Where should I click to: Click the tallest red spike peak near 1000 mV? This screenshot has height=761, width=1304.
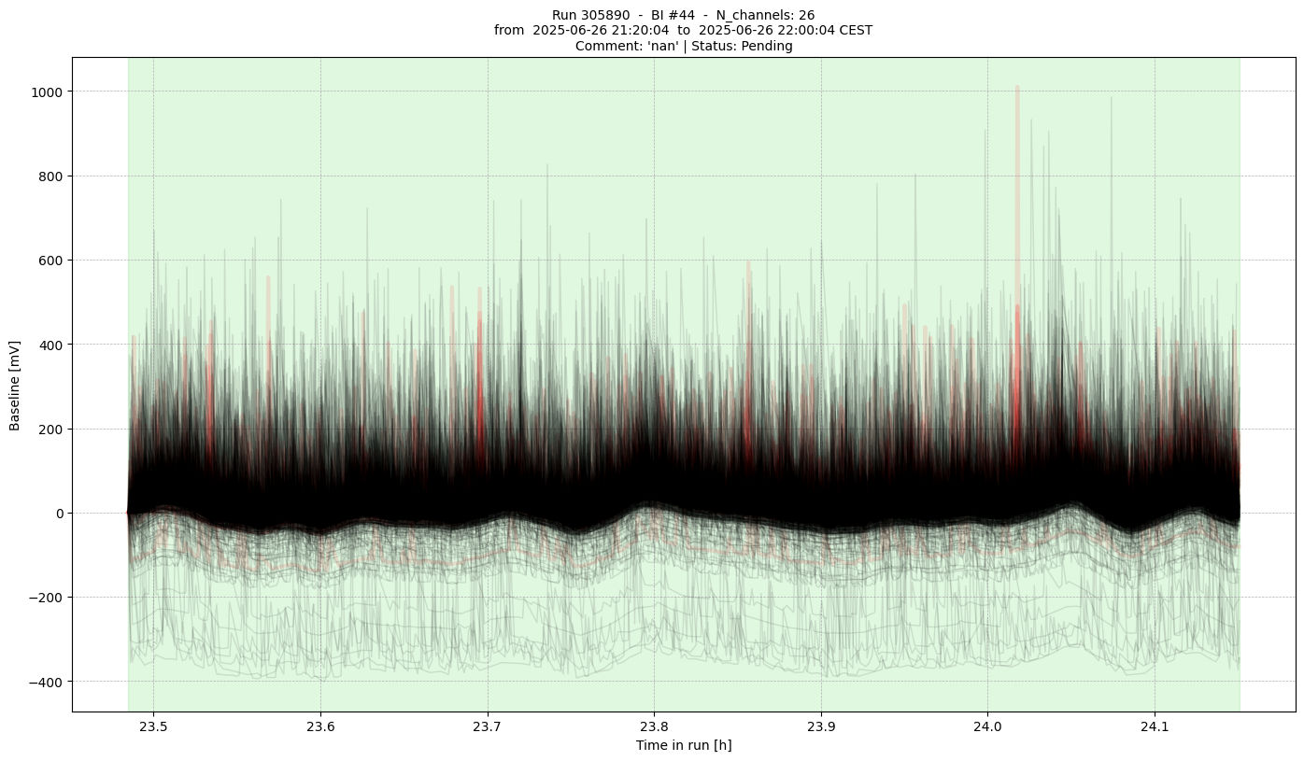[x=1017, y=90]
